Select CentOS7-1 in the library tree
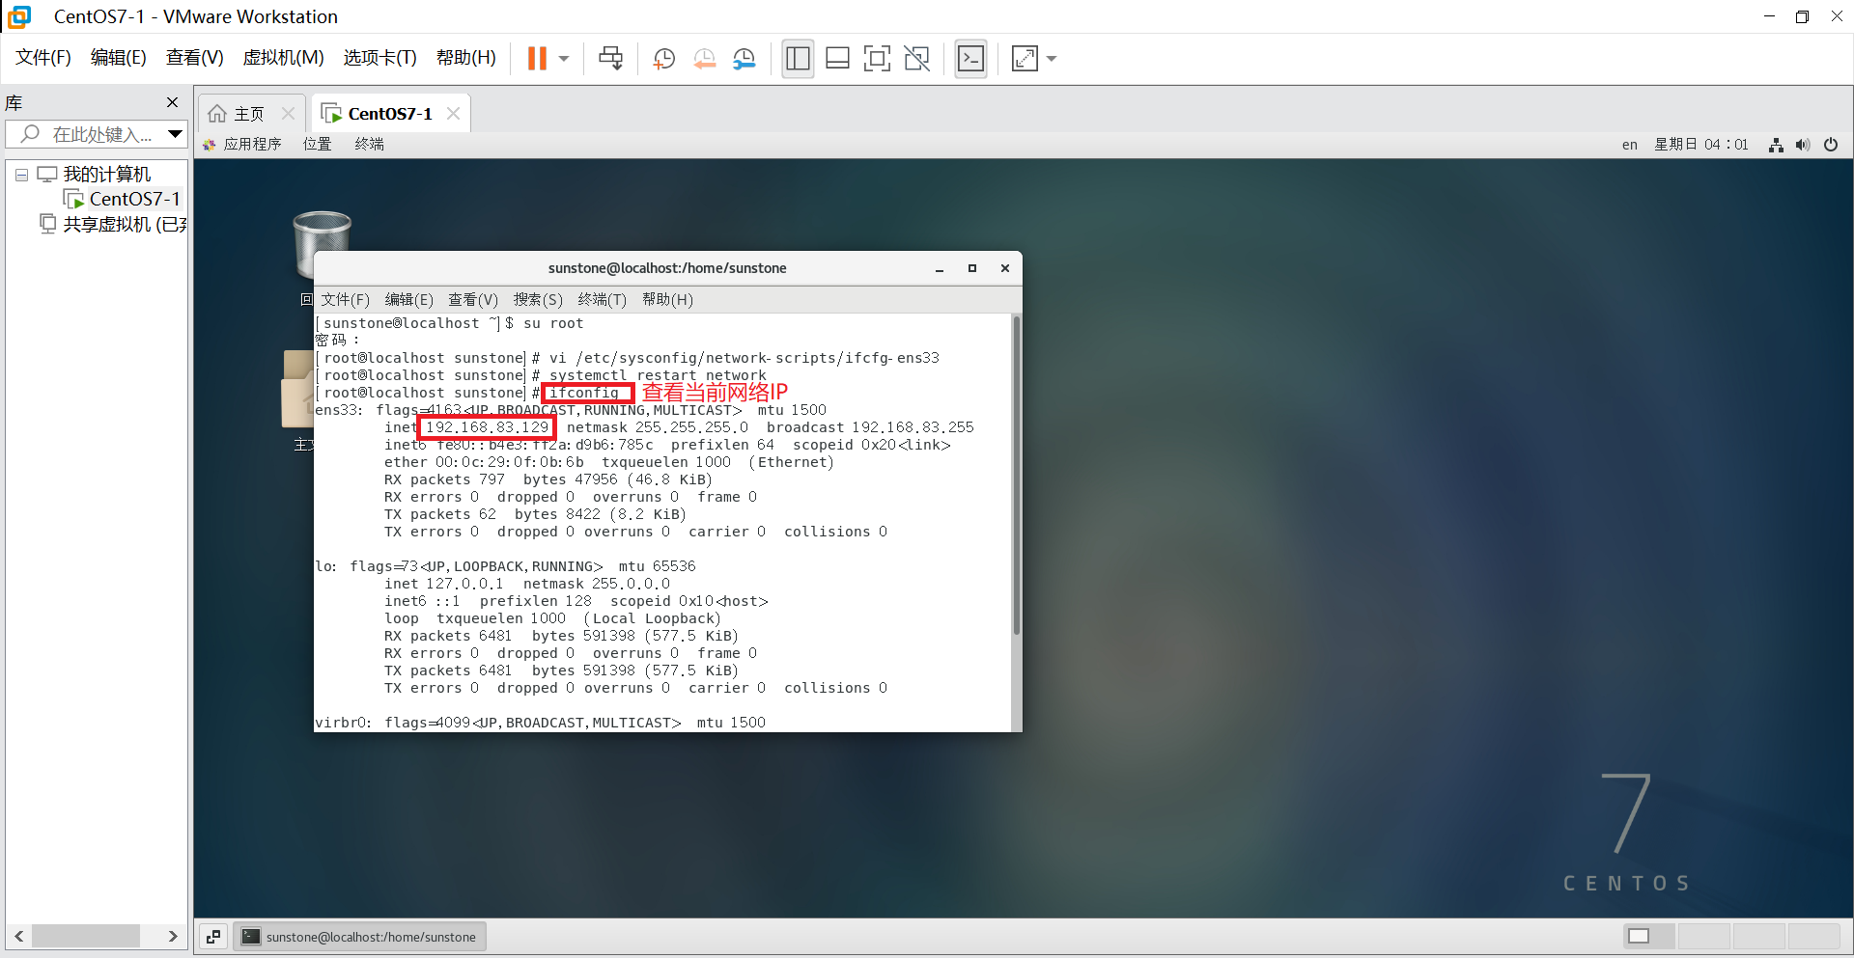 click(132, 198)
